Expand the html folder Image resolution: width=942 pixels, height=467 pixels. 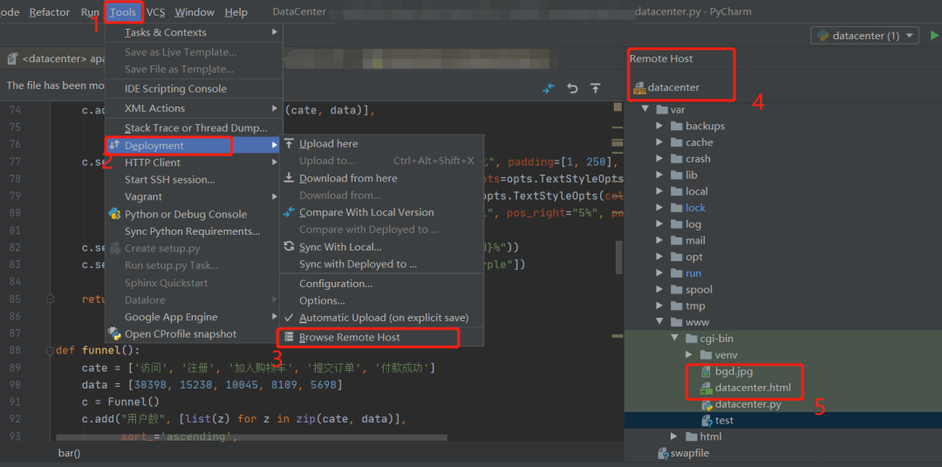click(674, 436)
